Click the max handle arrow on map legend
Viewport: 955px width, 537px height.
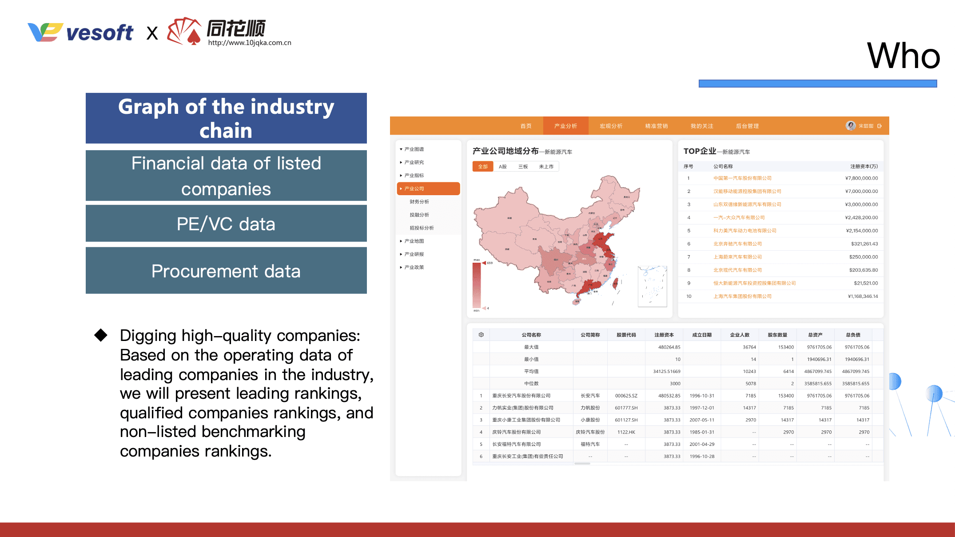tap(484, 263)
